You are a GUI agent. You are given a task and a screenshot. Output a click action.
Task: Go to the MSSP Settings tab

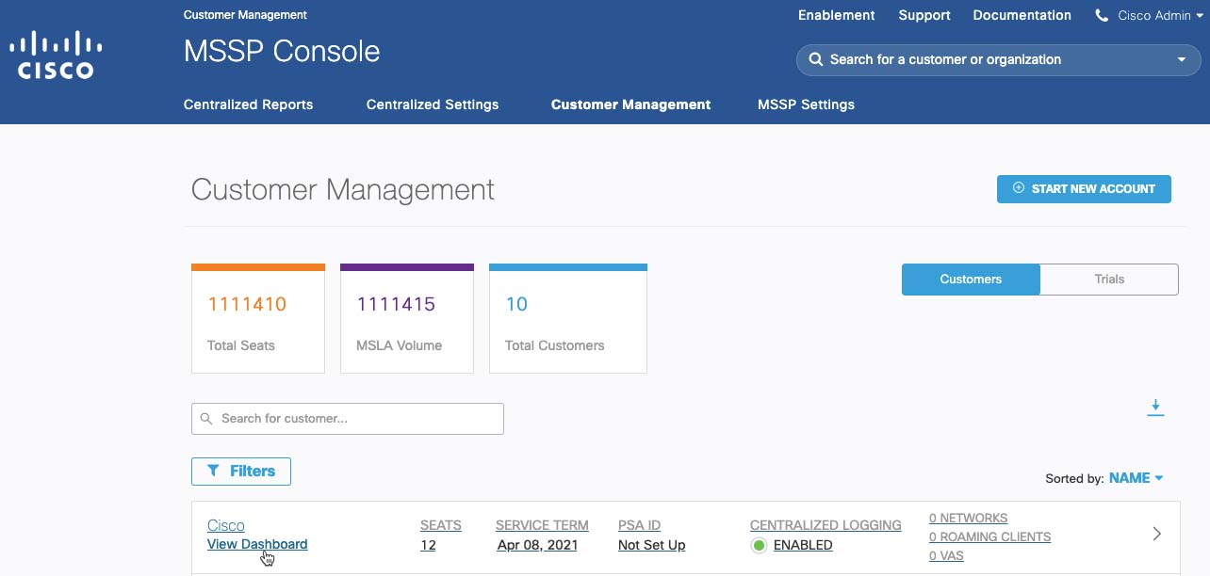pos(806,104)
